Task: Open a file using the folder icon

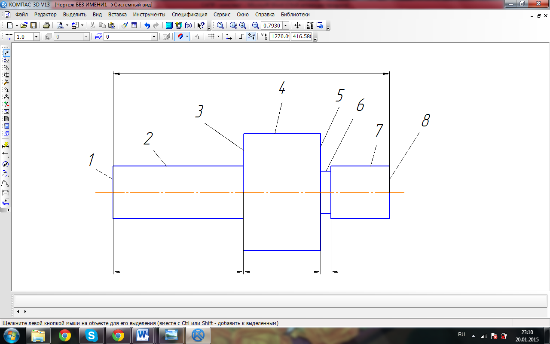Action: coord(24,25)
